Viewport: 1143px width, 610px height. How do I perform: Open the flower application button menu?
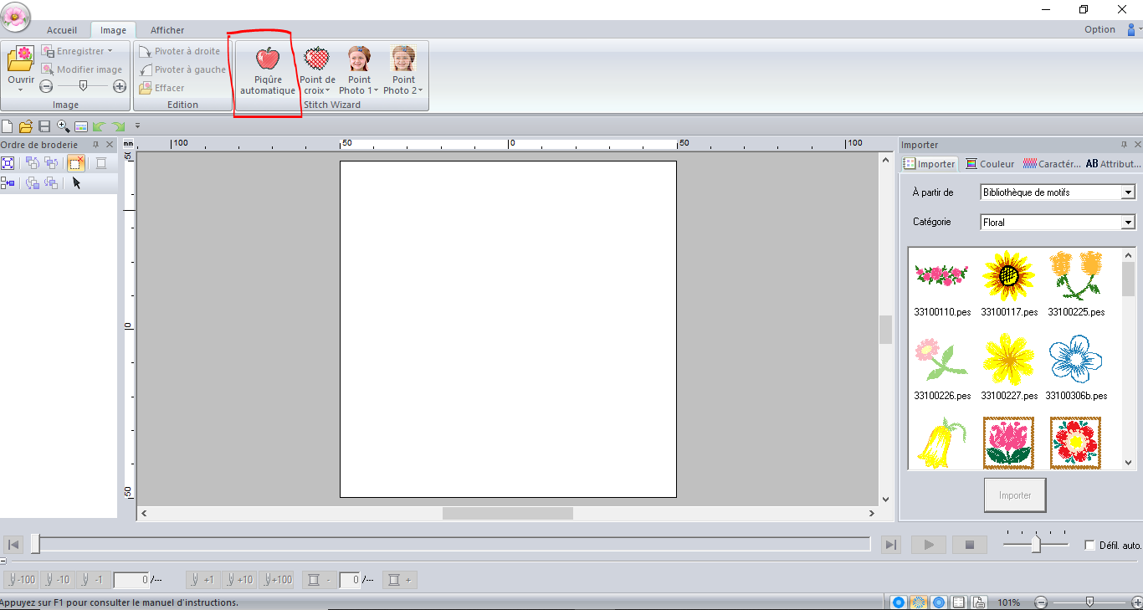coord(16,15)
